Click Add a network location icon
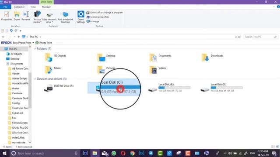280x157 pixels. click(x=65, y=17)
